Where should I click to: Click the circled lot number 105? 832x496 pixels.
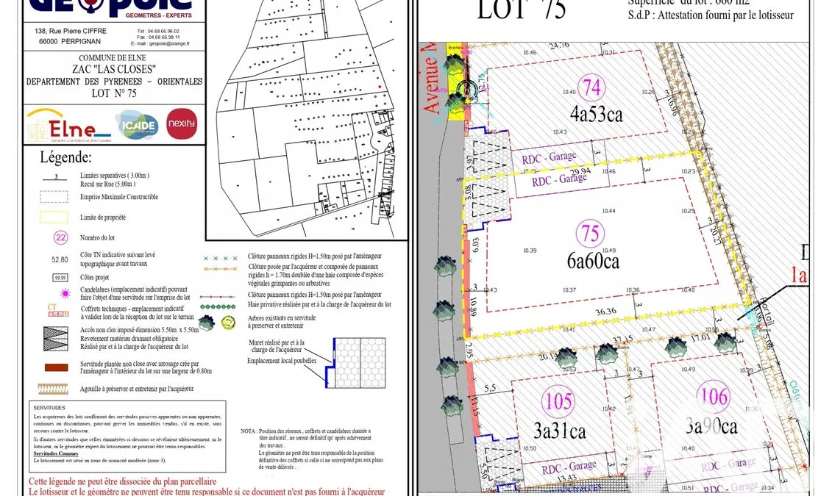click(x=559, y=401)
